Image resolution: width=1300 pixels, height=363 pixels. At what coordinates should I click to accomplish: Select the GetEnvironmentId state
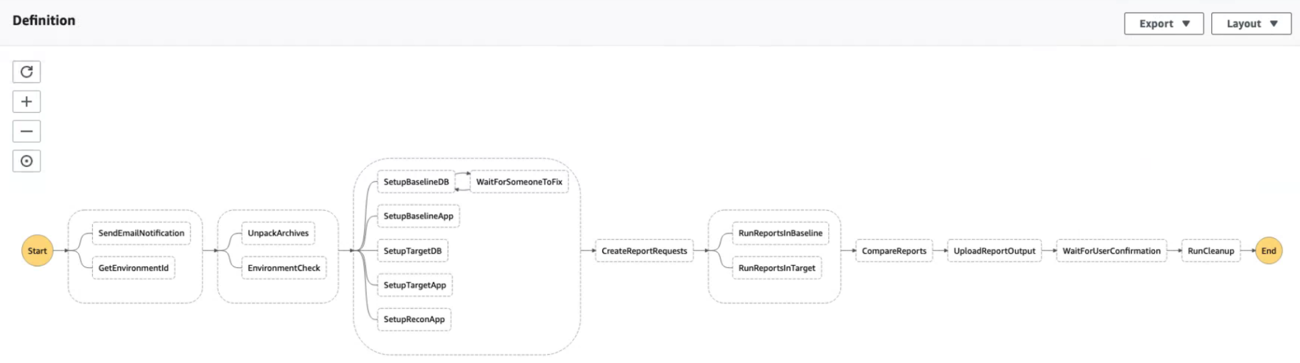point(133,268)
